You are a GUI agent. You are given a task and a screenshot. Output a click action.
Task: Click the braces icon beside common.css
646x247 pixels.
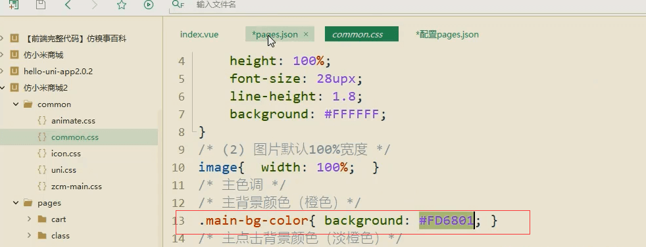(x=42, y=137)
